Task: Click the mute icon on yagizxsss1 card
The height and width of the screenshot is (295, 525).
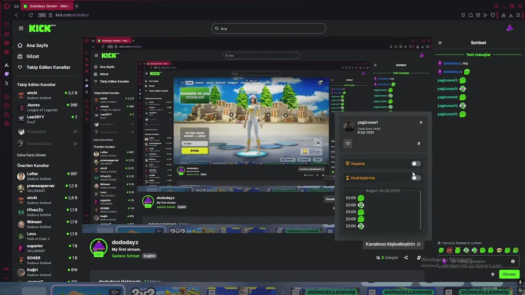Action: point(419,143)
